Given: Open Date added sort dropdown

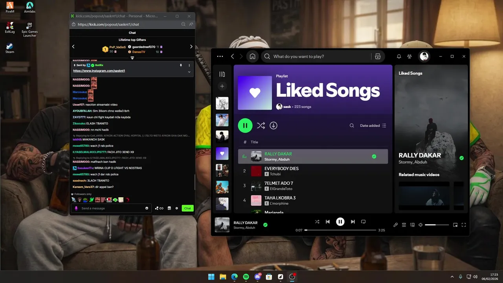Looking at the screenshot, I should (373, 126).
